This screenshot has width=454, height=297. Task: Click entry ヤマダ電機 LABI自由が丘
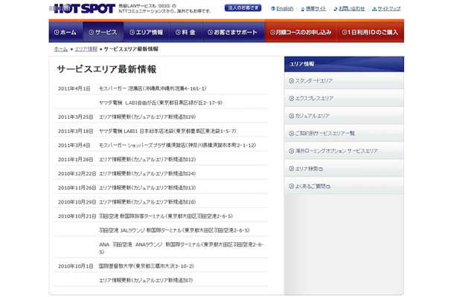[x=161, y=103]
